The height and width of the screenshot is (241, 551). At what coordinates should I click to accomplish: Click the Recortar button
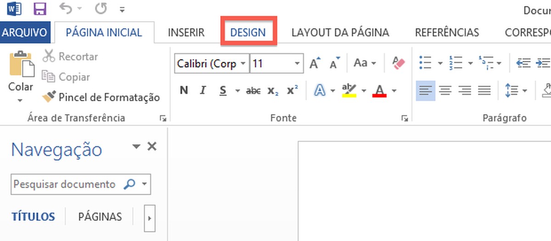pos(70,57)
